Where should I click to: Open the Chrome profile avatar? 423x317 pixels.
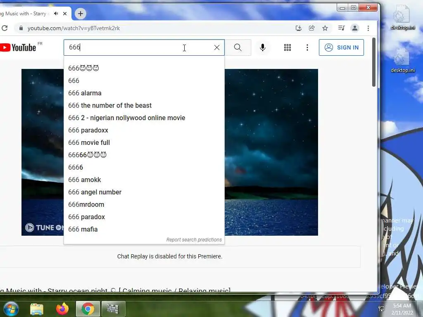click(355, 28)
